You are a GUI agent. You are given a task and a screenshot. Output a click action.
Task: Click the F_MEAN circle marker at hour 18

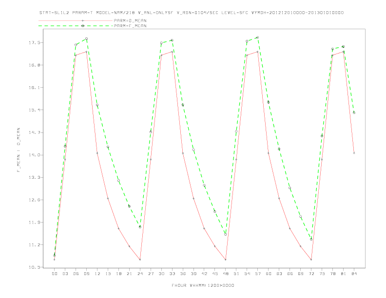pyautogui.click(x=118, y=181)
